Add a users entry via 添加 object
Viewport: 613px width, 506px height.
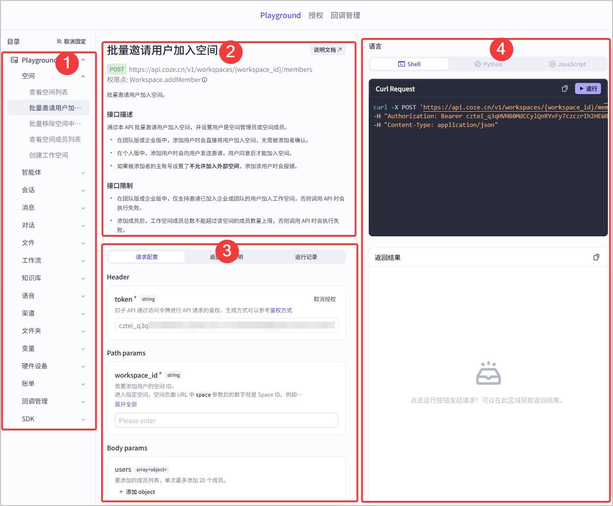(137, 492)
